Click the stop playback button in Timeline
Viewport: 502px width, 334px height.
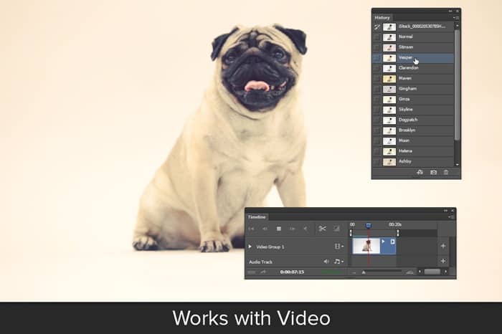pyautogui.click(x=279, y=229)
